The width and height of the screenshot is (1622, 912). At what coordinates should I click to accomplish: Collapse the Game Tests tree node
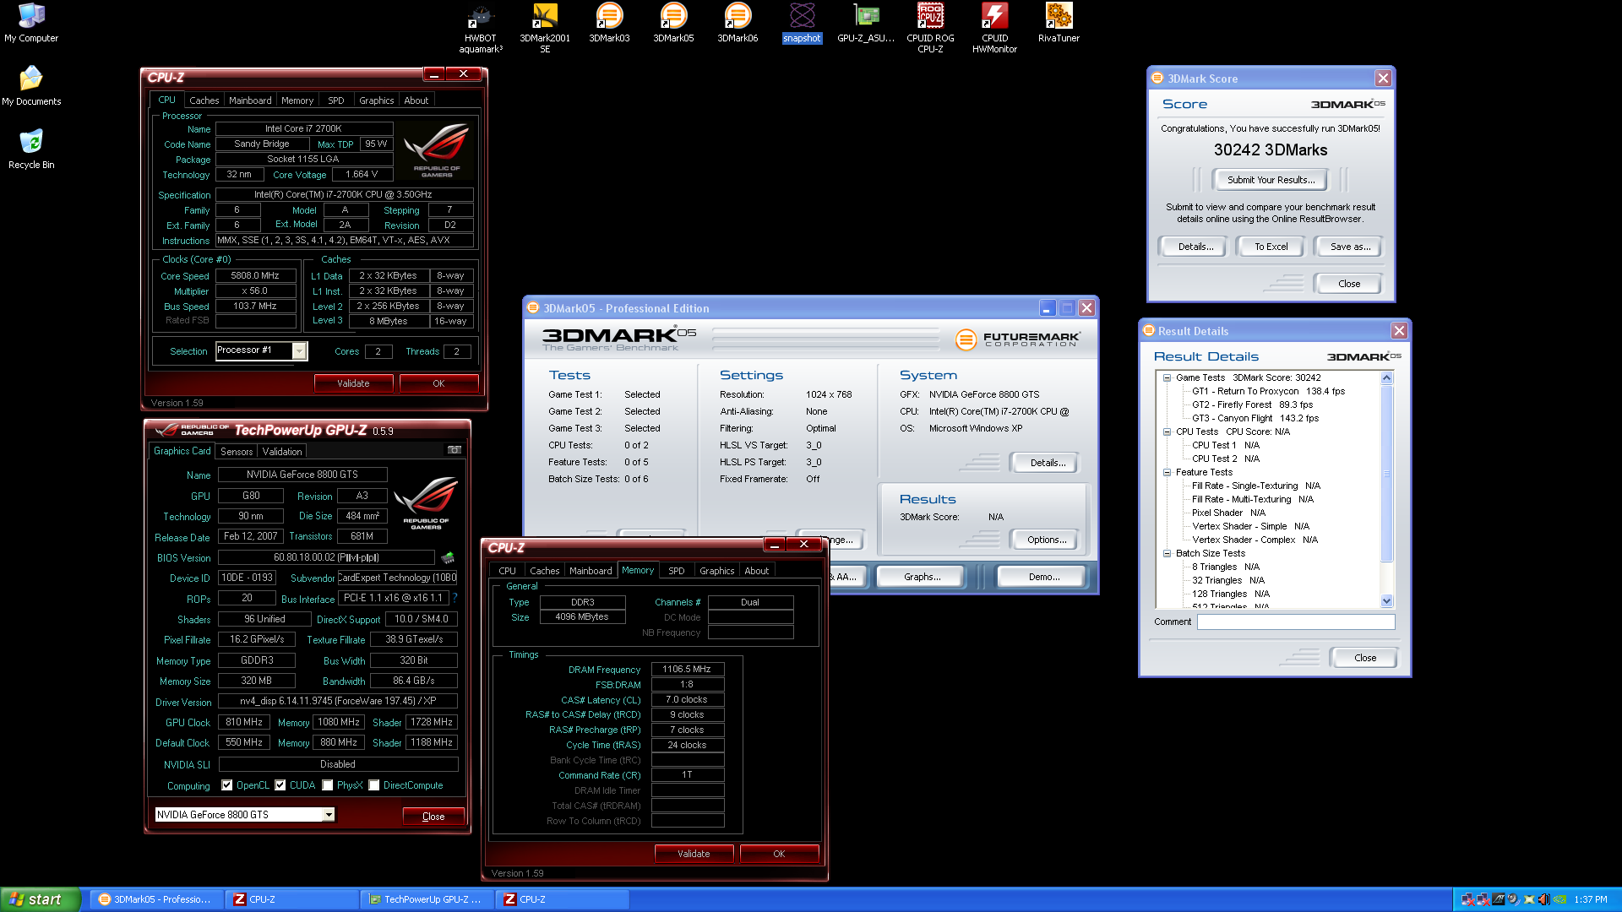[x=1167, y=377]
